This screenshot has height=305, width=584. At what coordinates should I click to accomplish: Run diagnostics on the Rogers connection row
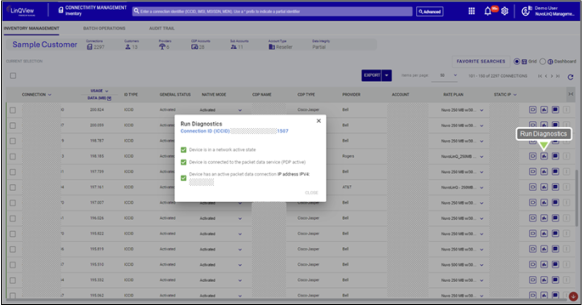tap(544, 156)
